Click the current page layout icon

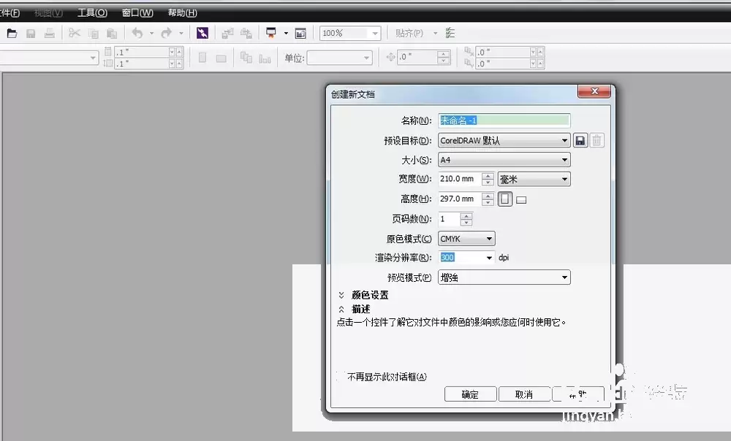265,58
